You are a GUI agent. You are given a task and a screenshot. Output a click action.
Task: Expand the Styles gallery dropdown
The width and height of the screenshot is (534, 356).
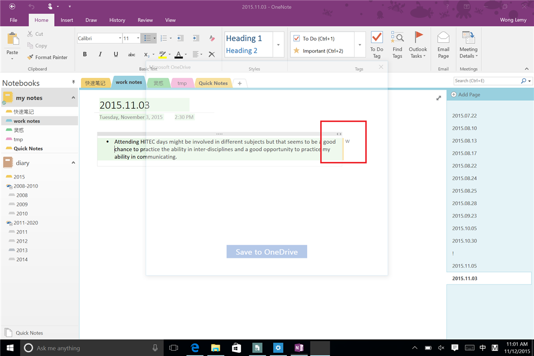coord(278,44)
